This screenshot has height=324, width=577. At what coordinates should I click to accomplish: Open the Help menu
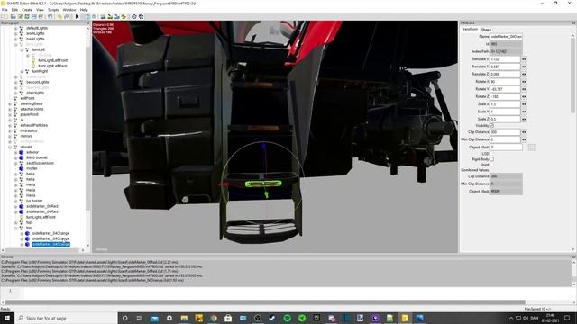tap(84, 10)
